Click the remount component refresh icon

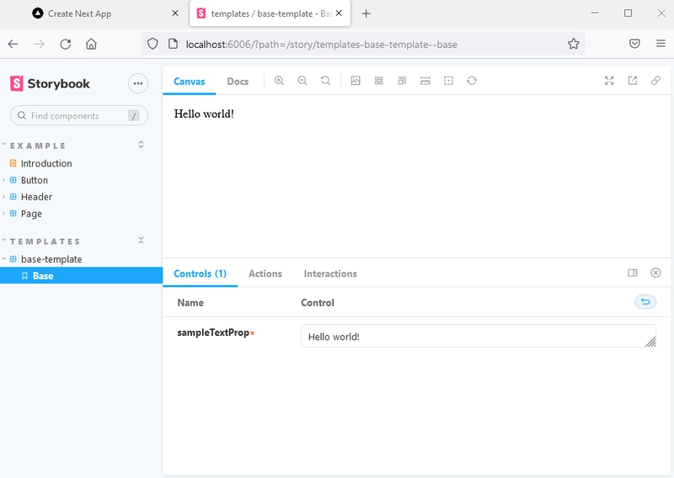472,81
